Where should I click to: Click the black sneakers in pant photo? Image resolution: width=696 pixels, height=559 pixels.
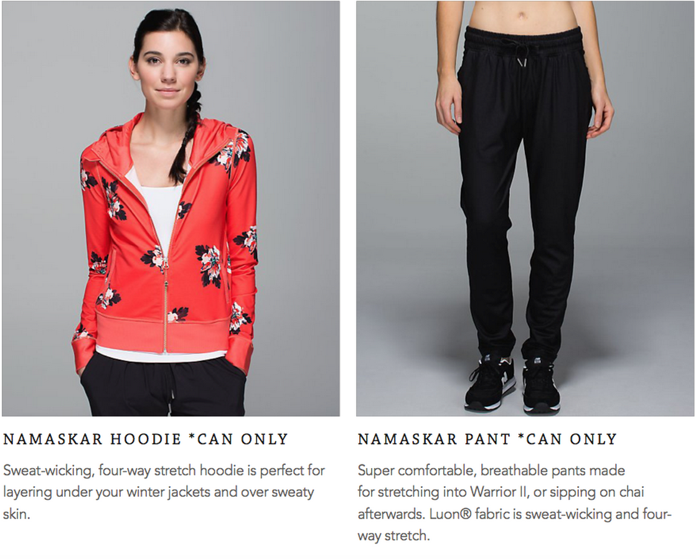[512, 383]
